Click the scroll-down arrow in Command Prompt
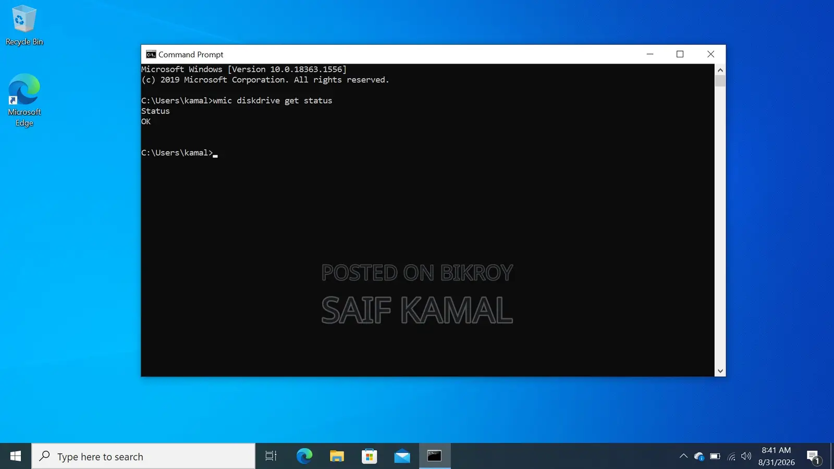This screenshot has width=834, height=469. point(720,371)
